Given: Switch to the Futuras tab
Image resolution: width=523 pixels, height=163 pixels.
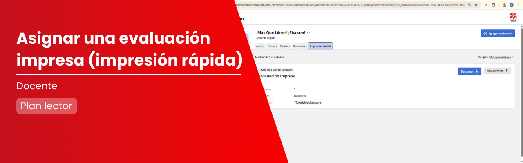Looking at the screenshot, I should pyautogui.click(x=272, y=46).
